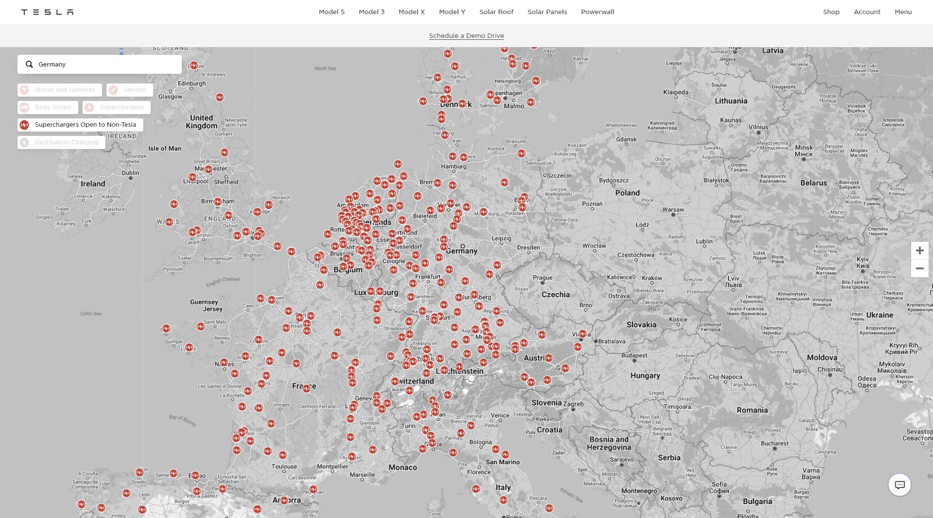Open the Powerwall menu item
This screenshot has height=518, width=933.
coord(597,12)
